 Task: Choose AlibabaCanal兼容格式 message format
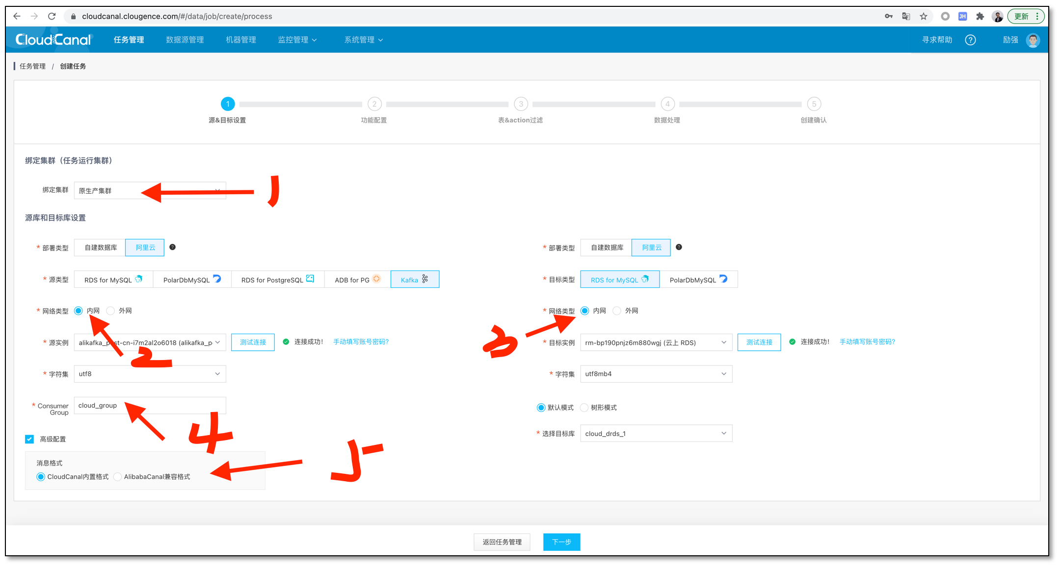[118, 477]
